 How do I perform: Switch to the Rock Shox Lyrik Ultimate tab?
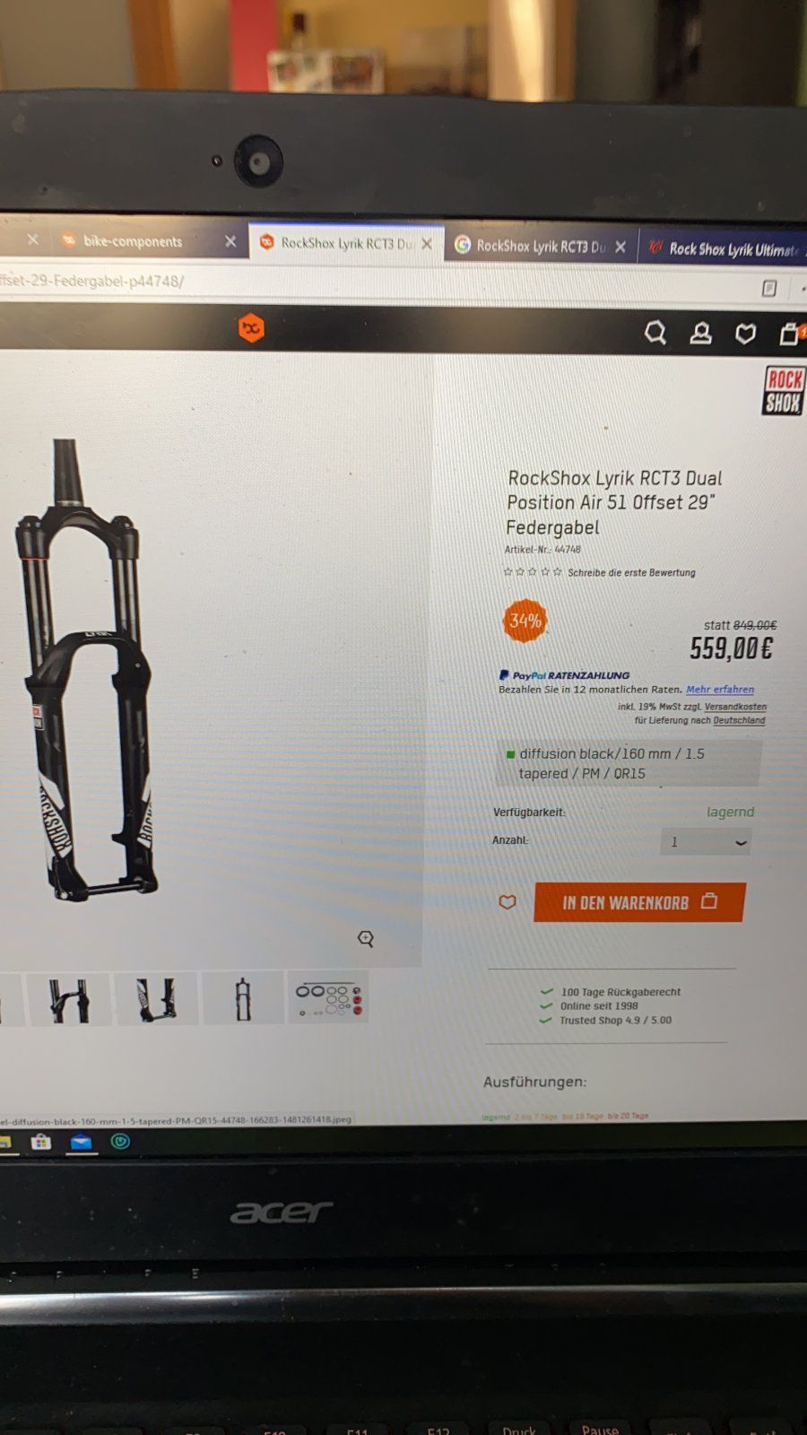point(723,248)
